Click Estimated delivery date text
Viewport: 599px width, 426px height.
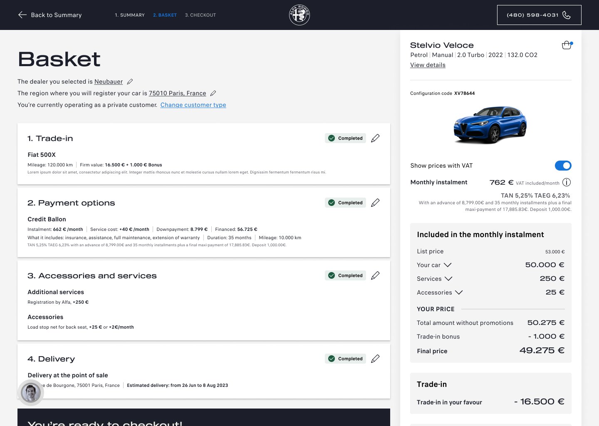[x=178, y=385]
